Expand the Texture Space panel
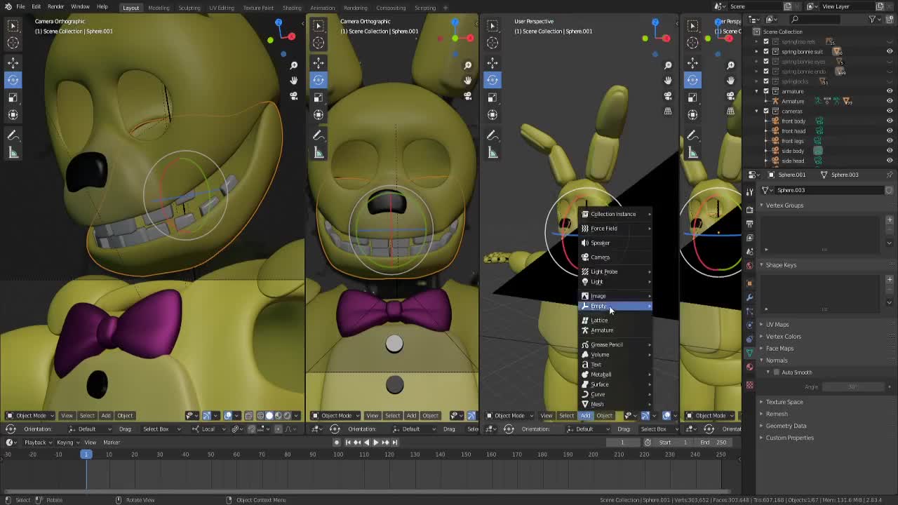 pos(784,402)
